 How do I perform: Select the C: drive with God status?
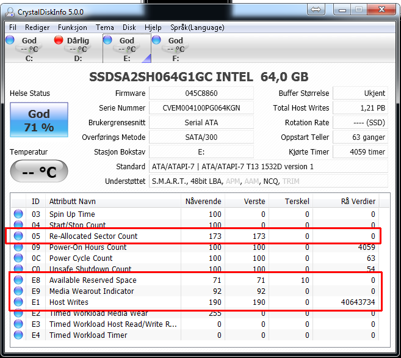(x=24, y=49)
